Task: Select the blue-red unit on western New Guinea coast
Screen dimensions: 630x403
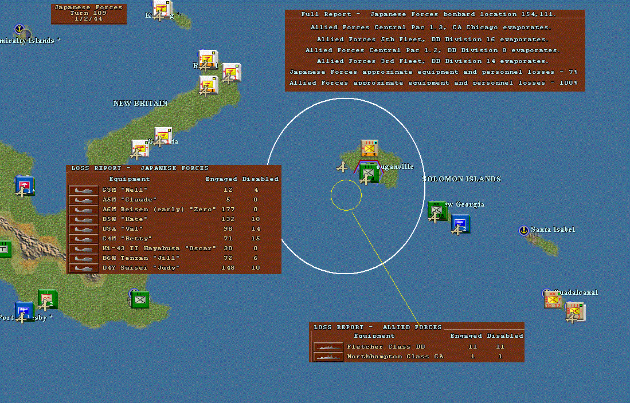Action: [x=25, y=185]
